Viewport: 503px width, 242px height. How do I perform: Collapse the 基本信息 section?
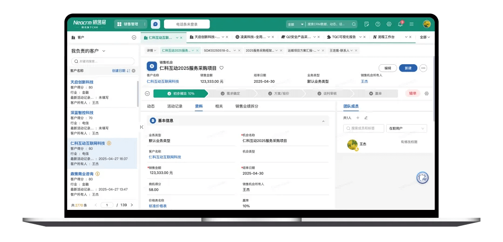[323, 121]
